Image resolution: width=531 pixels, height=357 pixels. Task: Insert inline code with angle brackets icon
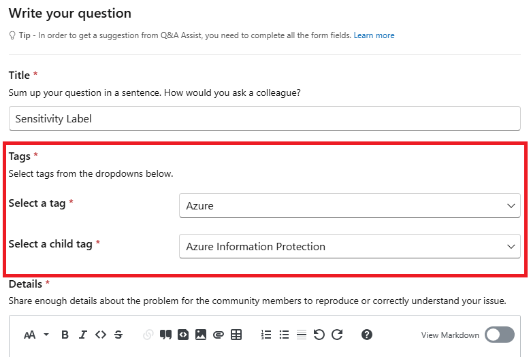point(101,335)
